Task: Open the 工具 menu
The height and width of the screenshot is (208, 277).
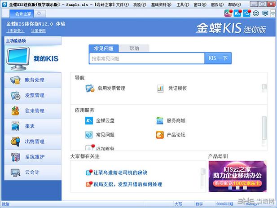Action: [183, 4]
